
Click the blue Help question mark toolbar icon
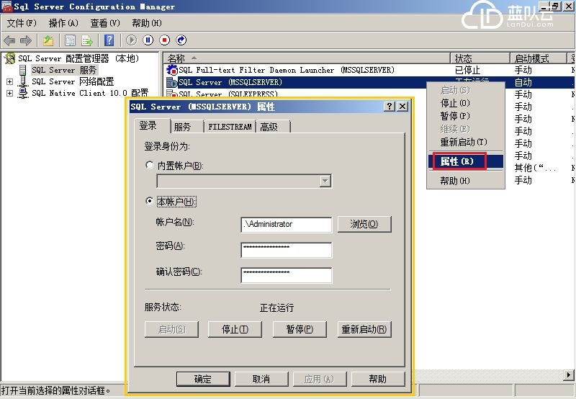109,40
